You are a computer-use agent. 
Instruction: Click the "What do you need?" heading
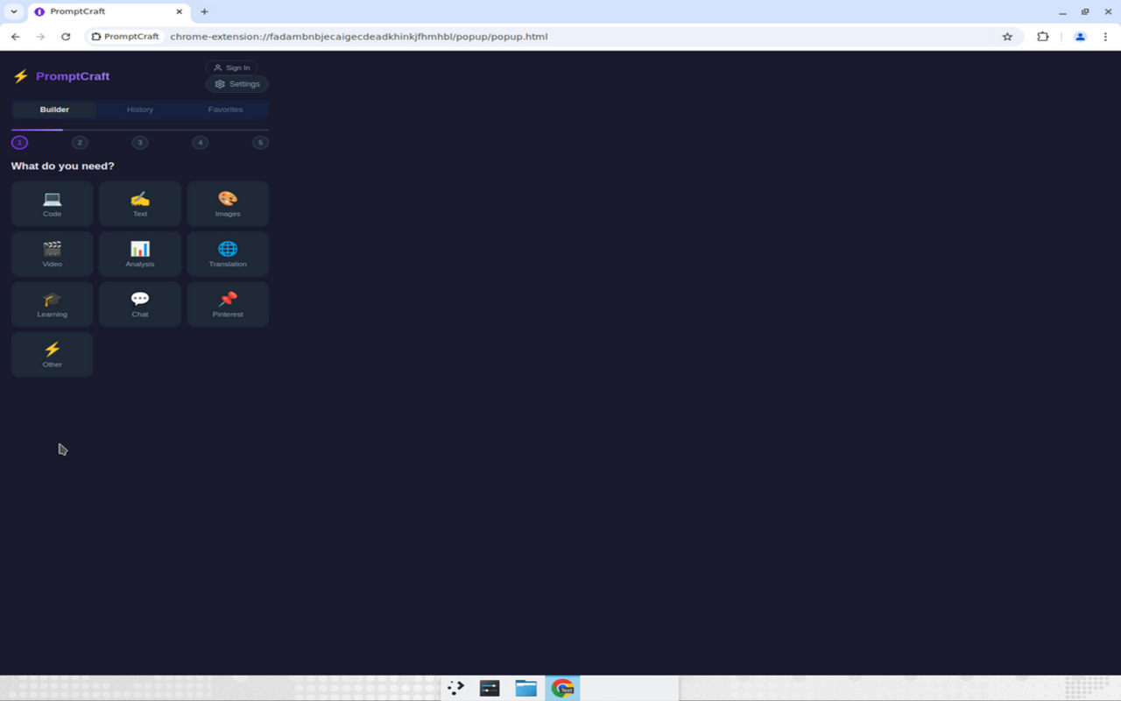(x=63, y=166)
